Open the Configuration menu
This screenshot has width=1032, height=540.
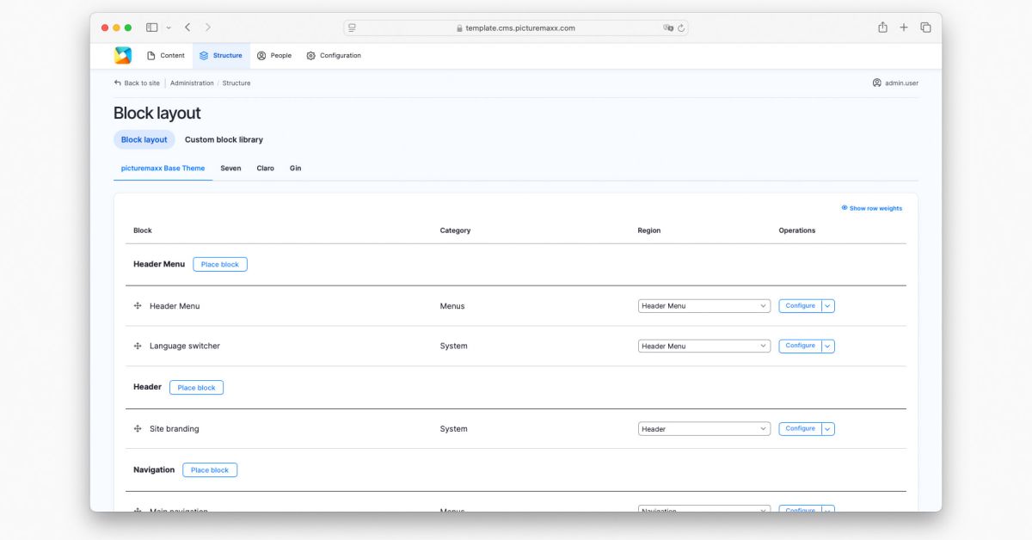(334, 56)
